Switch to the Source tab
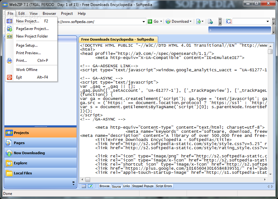 116,186
